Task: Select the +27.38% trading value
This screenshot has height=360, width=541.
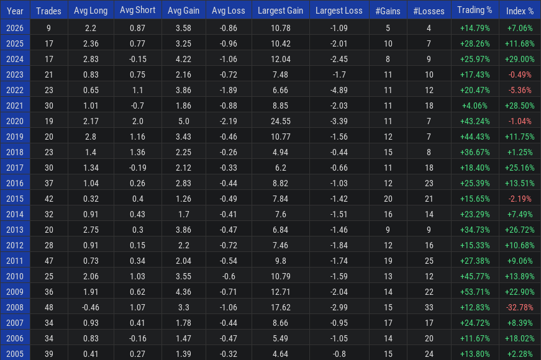Action: (475, 261)
